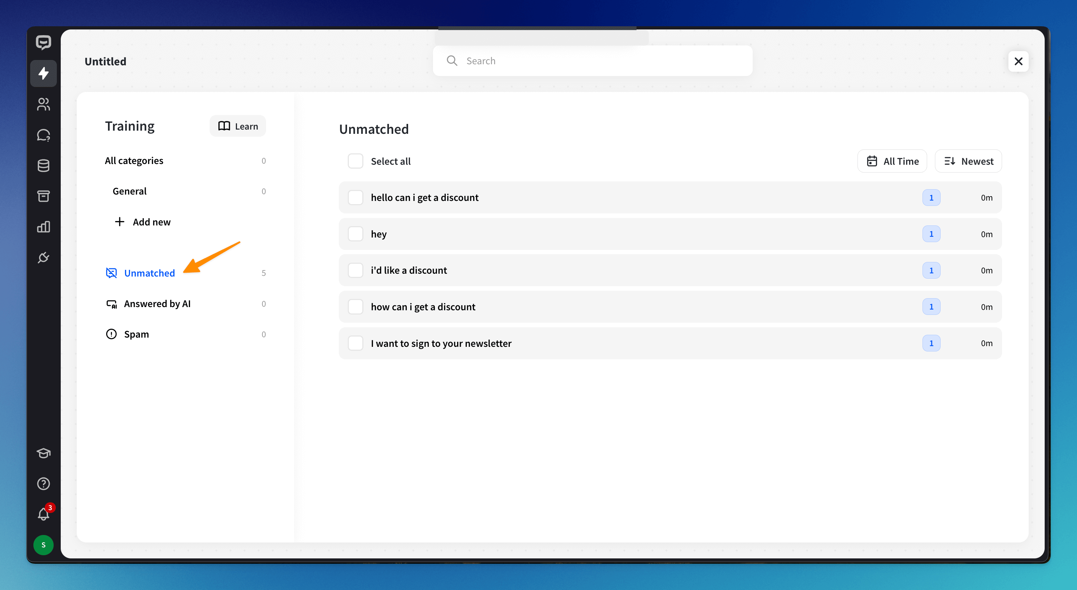Open the database icon in sidebar
The width and height of the screenshot is (1077, 590).
tap(43, 165)
